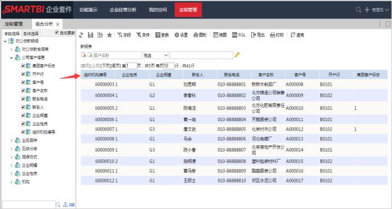Click the search magnifier in top bar
The width and height of the screenshot is (392, 209).
[x=359, y=10]
